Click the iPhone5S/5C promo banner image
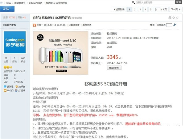 (x=61, y=53)
